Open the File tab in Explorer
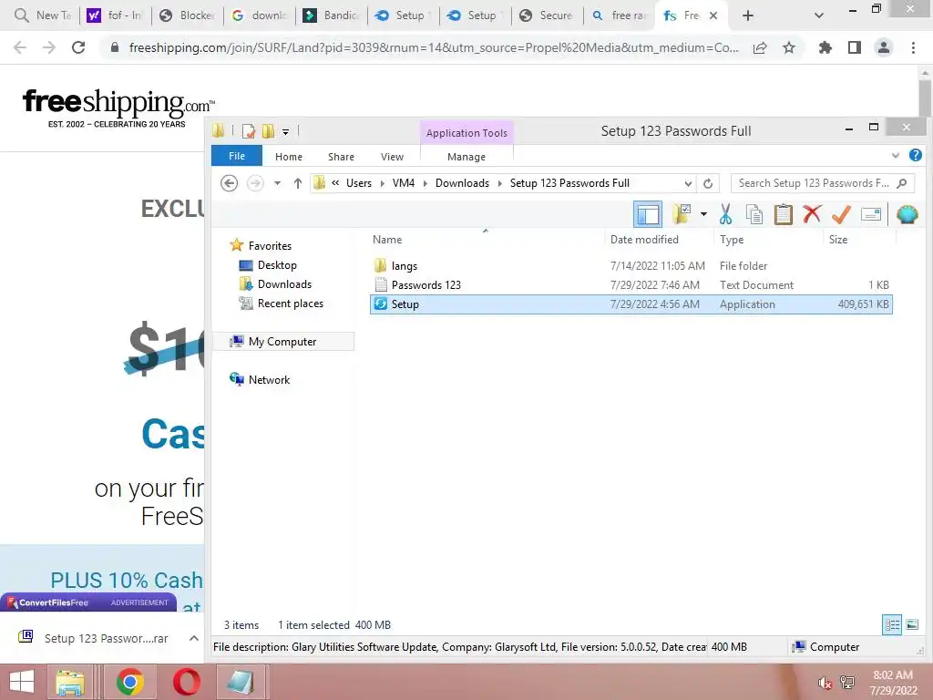933x700 pixels. pyautogui.click(x=237, y=156)
